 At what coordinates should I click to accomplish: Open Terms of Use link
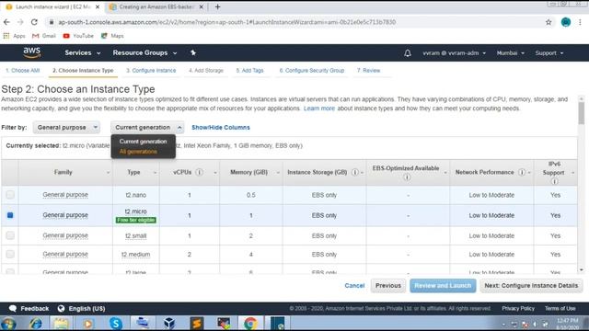click(x=560, y=309)
